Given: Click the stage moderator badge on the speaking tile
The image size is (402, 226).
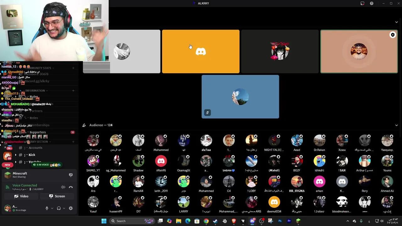Looking at the screenshot, I should pyautogui.click(x=393, y=35).
